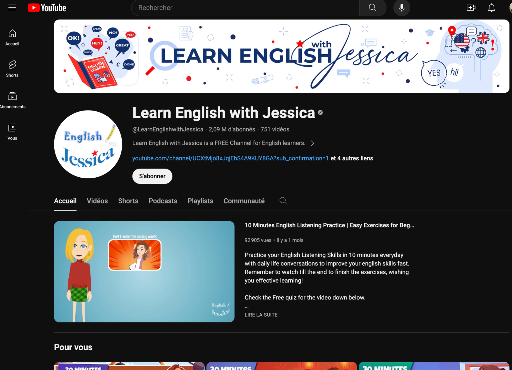Screen dimensions: 512x370
Task: Open Abonnements in sidebar
Action: pos(12,100)
